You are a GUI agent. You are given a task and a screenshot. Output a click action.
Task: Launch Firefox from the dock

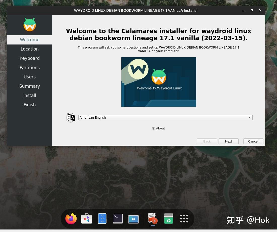pyautogui.click(x=71, y=218)
